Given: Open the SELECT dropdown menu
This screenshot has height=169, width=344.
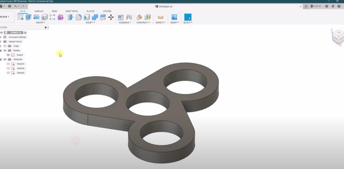Looking at the screenshot, I should (x=188, y=23).
